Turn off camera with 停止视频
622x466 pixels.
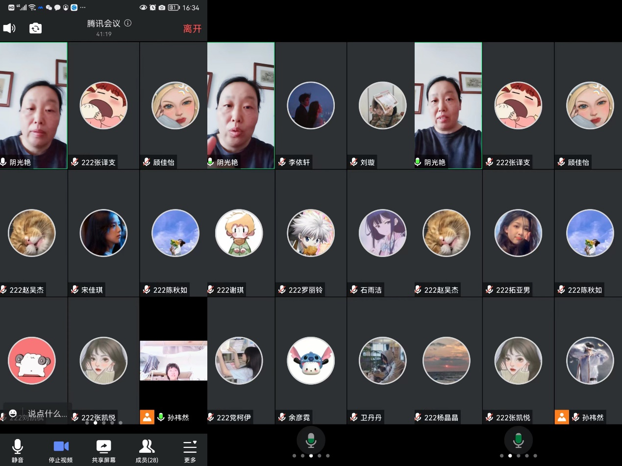pos(61,450)
